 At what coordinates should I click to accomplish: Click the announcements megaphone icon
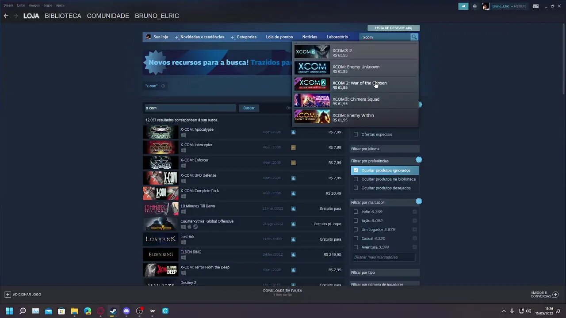(463, 6)
